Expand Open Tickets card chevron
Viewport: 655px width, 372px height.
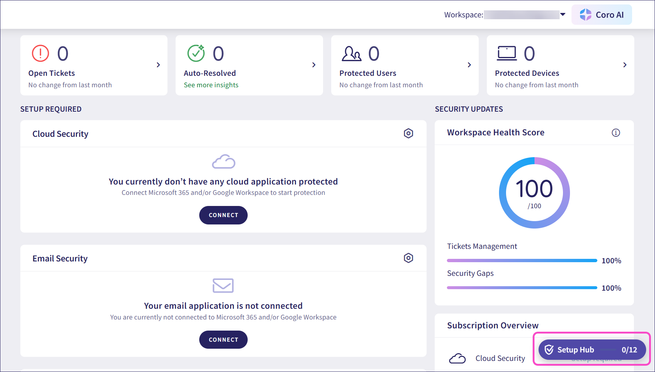[x=158, y=65]
